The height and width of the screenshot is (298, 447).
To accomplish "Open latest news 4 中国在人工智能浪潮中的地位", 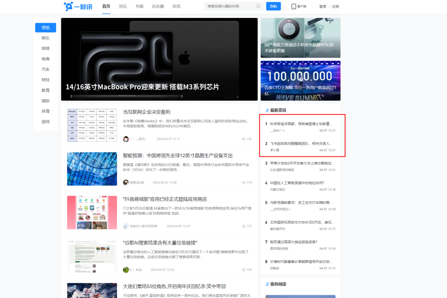I will click(x=297, y=183).
